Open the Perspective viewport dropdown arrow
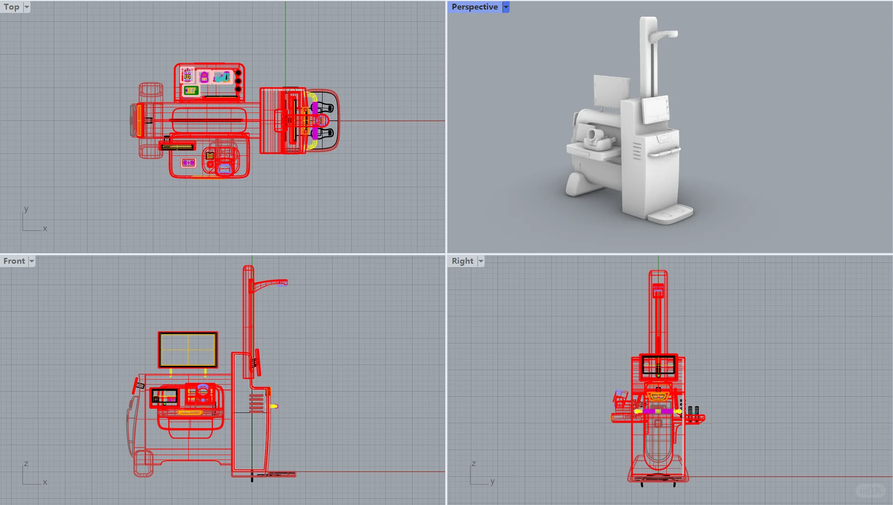The image size is (893, 505). pos(506,7)
